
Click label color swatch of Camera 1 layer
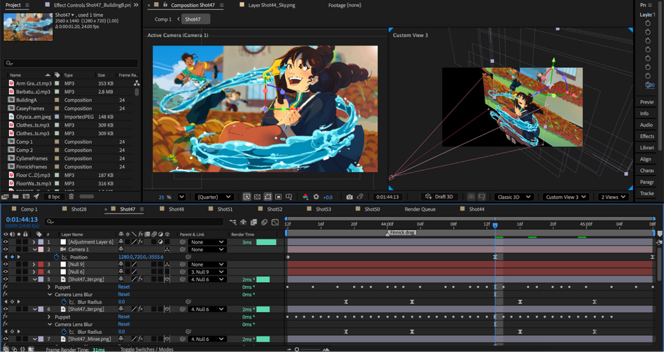point(41,250)
